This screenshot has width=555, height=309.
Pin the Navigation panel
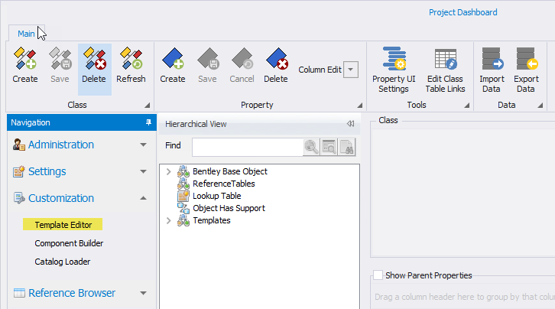click(x=148, y=122)
